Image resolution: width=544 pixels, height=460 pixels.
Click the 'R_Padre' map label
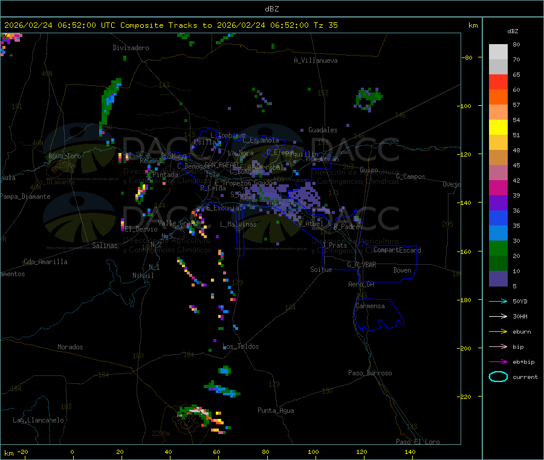[x=346, y=227]
